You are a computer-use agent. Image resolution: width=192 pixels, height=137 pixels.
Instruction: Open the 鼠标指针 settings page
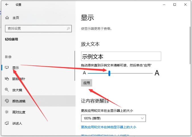click(38, 79)
